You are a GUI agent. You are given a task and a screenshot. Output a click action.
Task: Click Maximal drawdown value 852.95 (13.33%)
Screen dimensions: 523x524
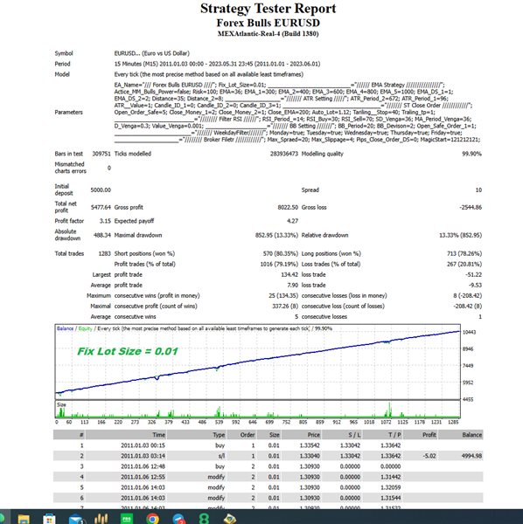[x=276, y=235]
